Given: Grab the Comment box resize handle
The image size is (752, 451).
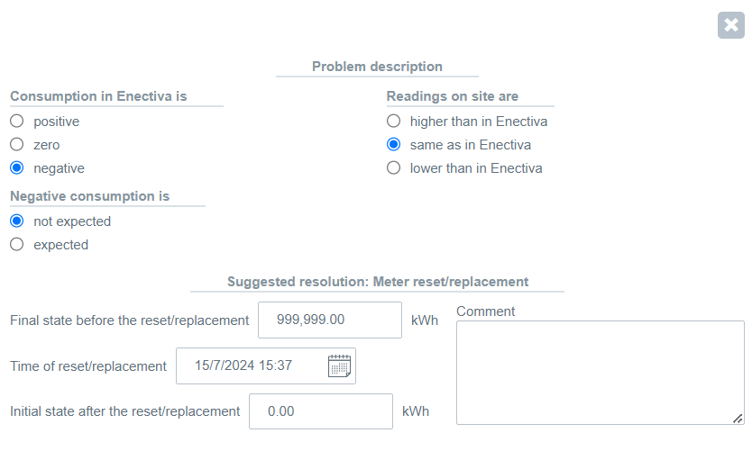Looking at the screenshot, I should (x=738, y=418).
